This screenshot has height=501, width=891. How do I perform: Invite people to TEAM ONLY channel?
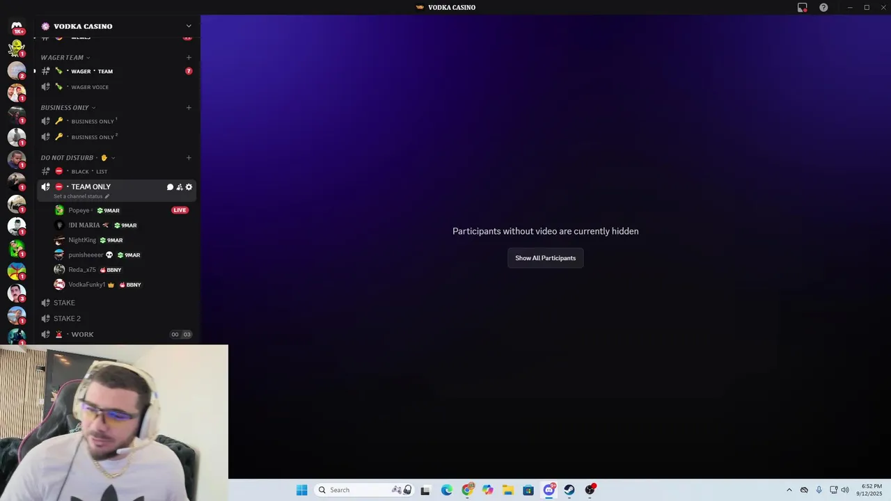point(180,187)
